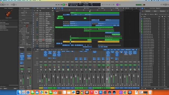The width and height of the screenshot is (169, 95).
Task: Expand Section Instruments in Library
Action: [x=17, y=30]
